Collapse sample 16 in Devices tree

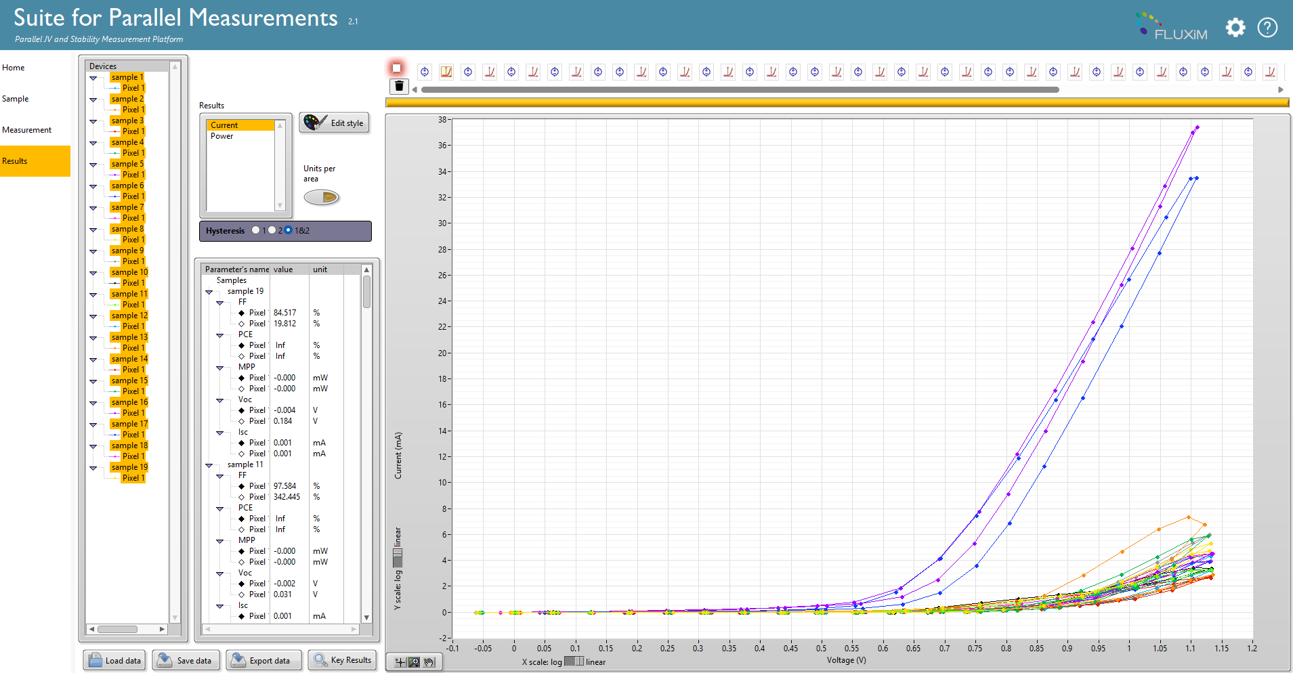[93, 403]
